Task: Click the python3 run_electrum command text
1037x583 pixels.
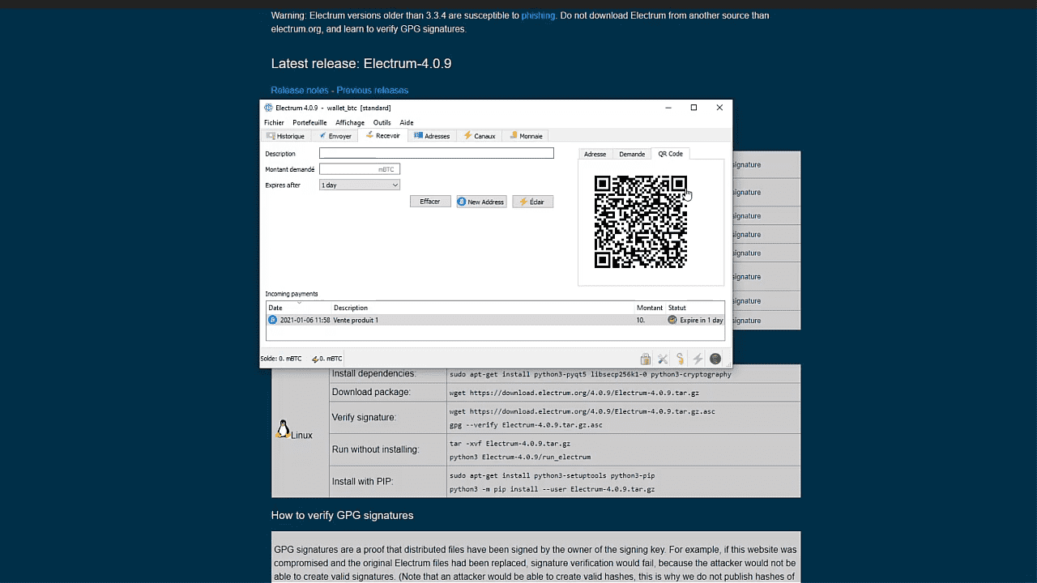Action: click(520, 457)
